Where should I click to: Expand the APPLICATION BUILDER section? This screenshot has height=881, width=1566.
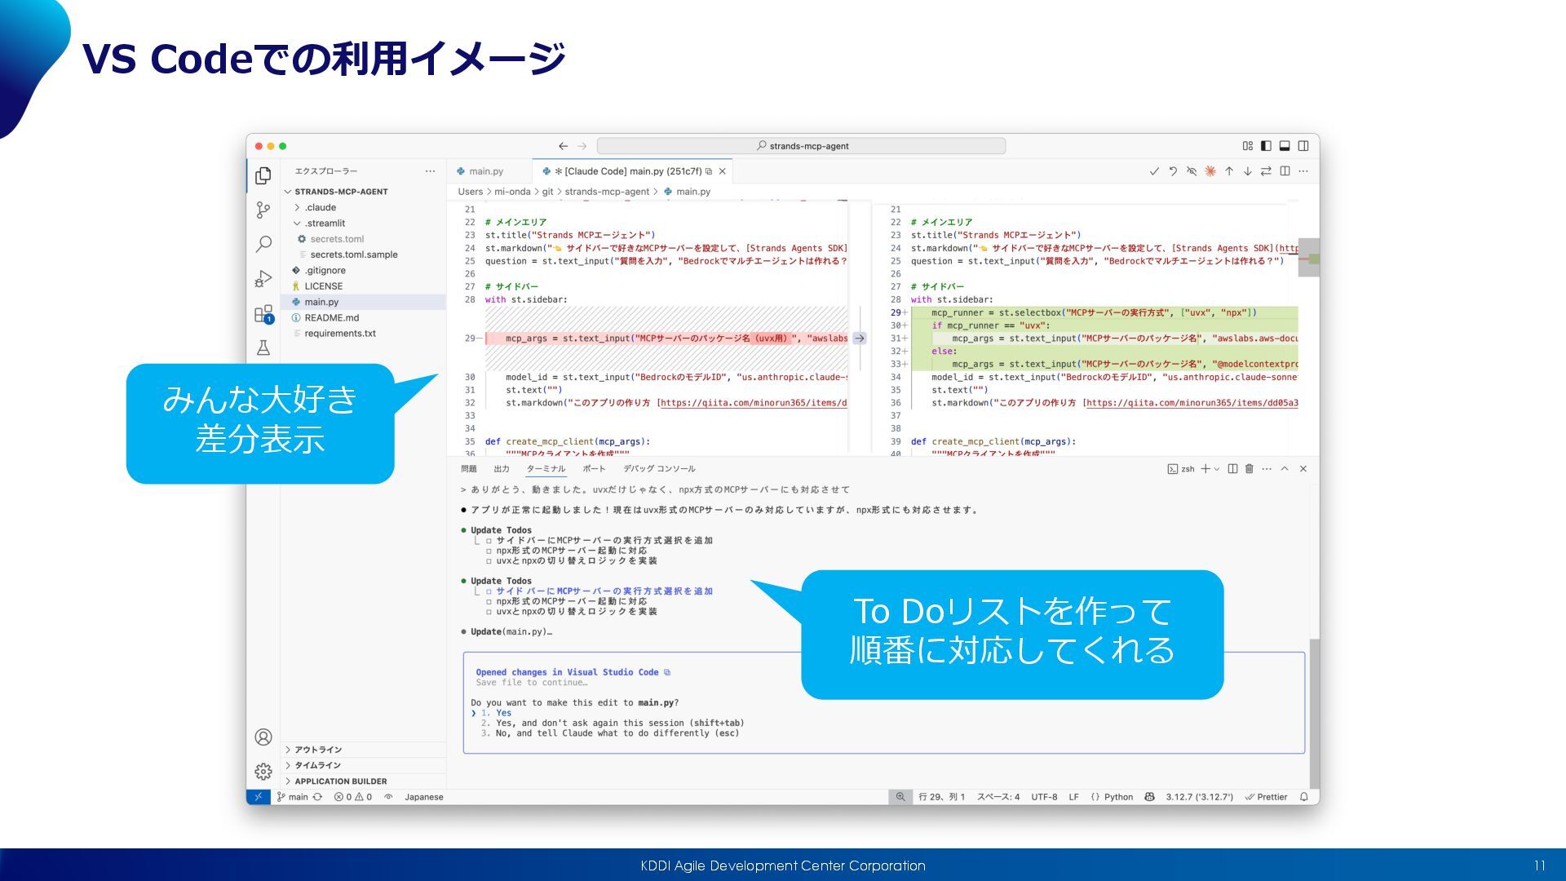340,781
